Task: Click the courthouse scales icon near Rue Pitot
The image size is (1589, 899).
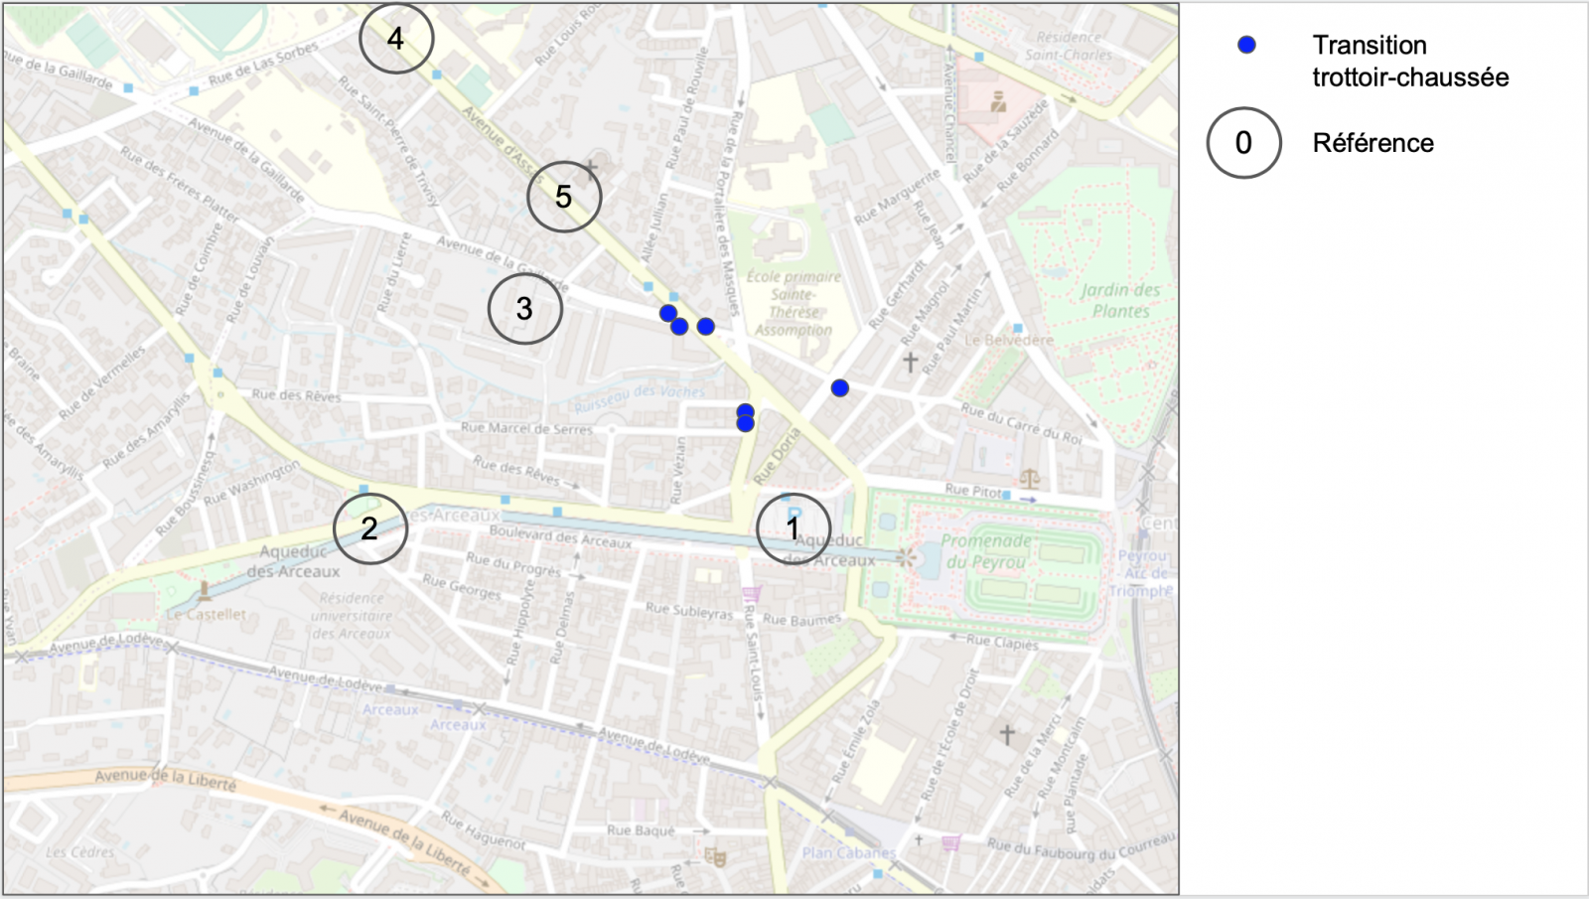Action: tap(1029, 480)
